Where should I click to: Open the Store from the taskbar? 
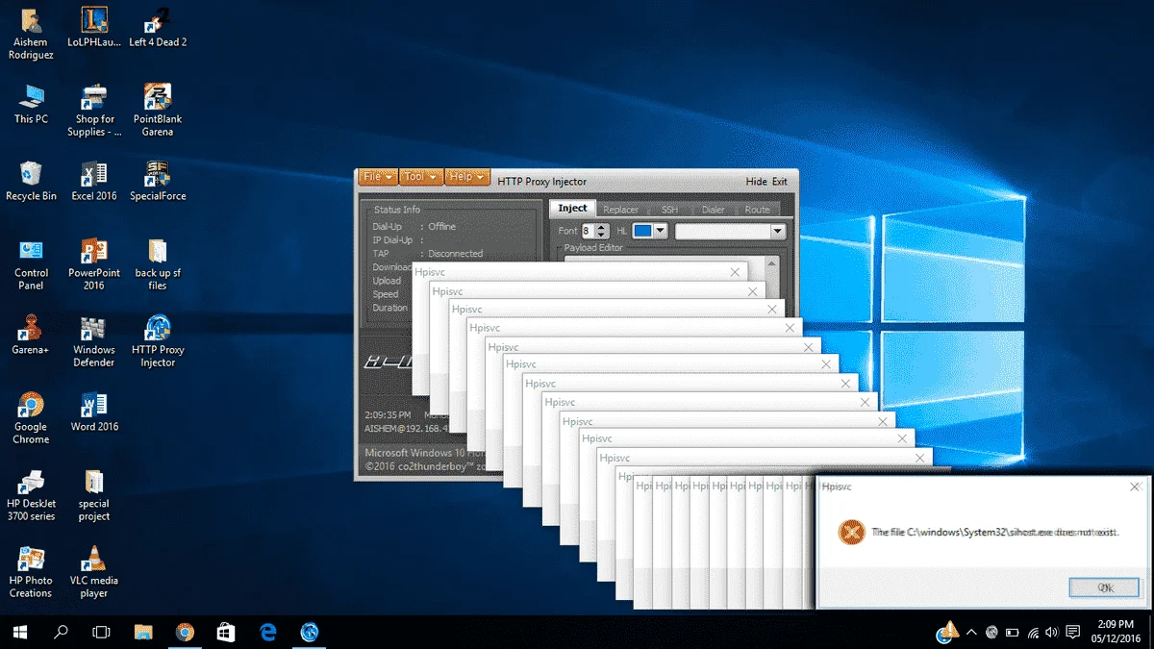coord(226,632)
